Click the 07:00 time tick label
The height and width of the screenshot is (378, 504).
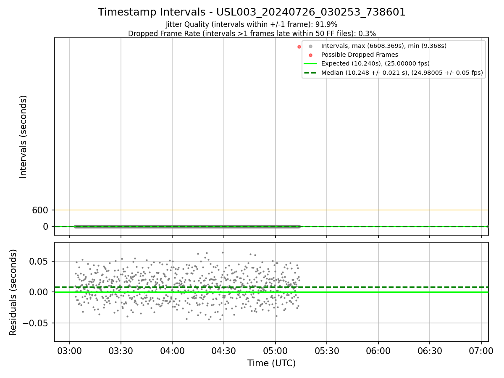pos(481,351)
